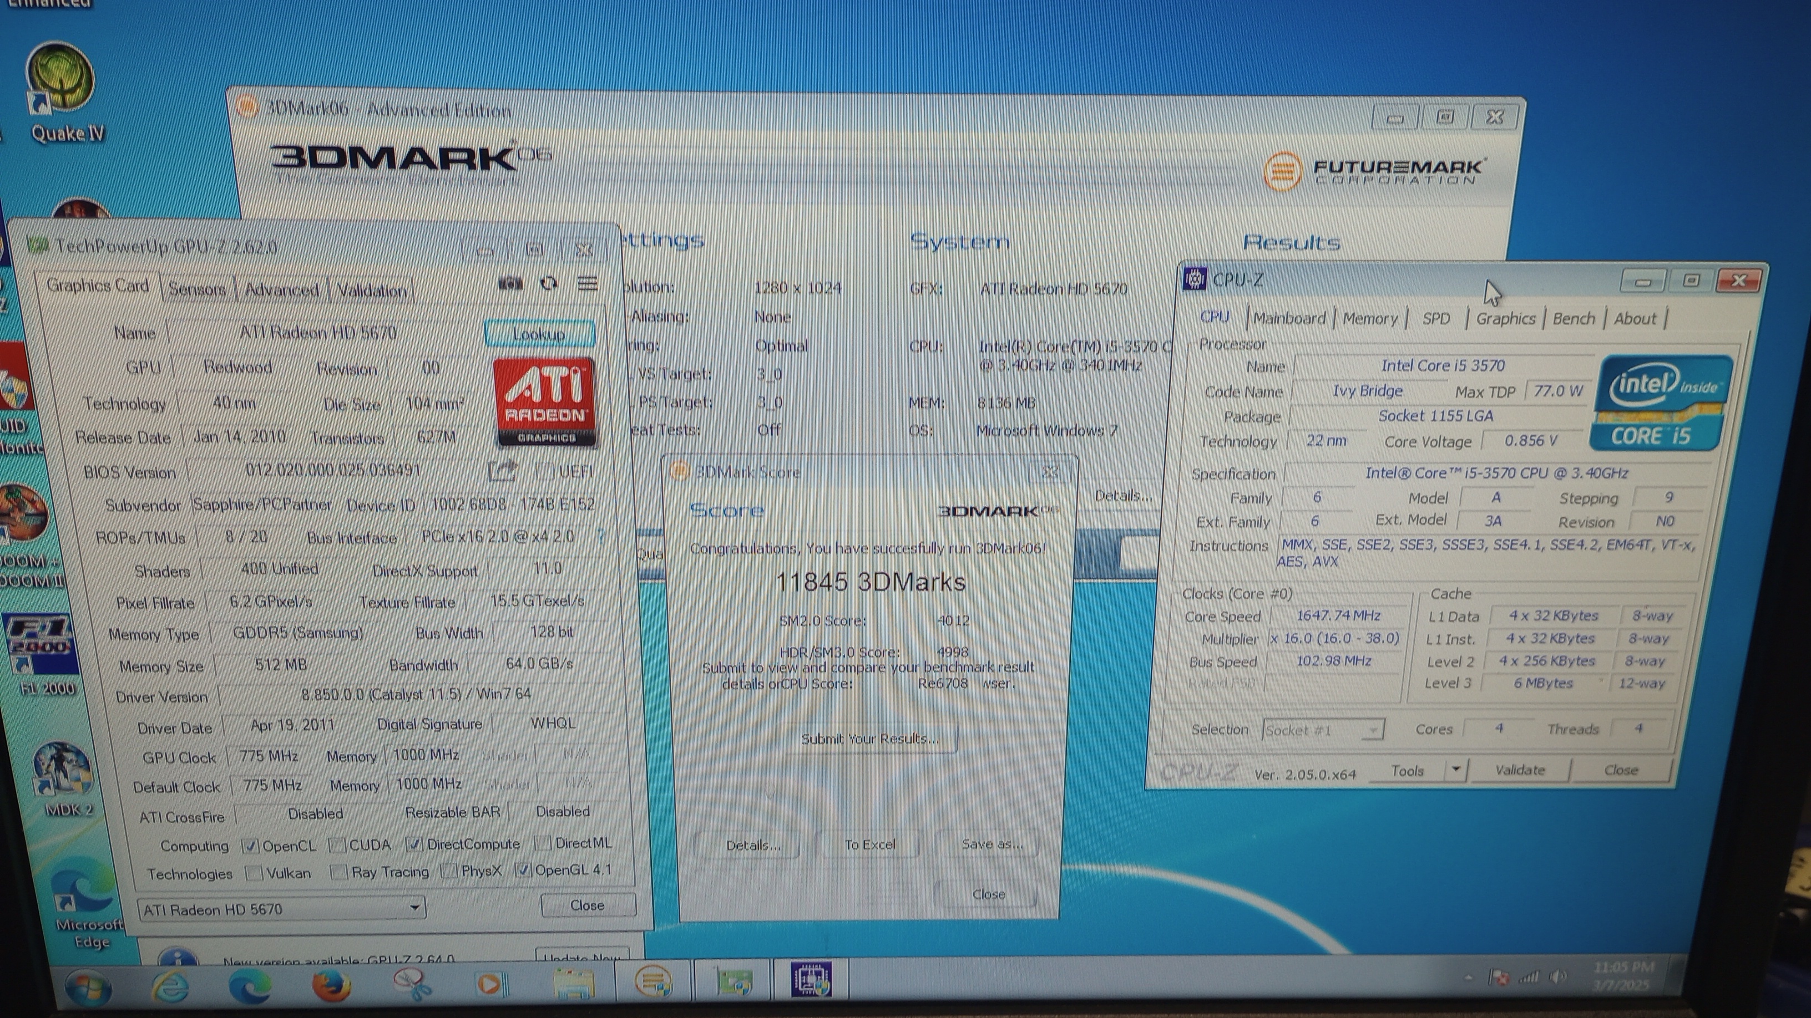Switch to 3DMark06 via its taskbar icon
Screen dimensions: 1811x1018
click(653, 981)
